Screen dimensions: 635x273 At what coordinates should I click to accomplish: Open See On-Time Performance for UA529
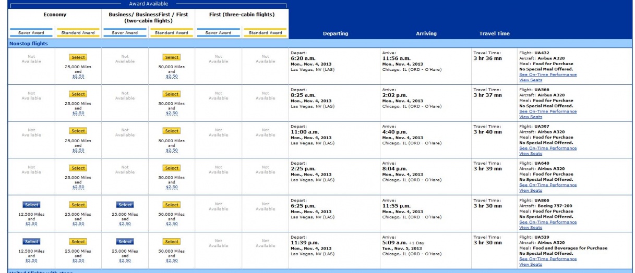coord(548,259)
